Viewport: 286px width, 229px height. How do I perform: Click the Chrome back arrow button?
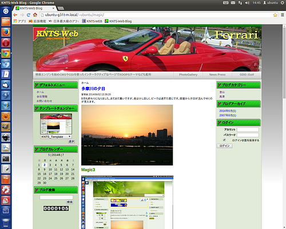coord(15,15)
